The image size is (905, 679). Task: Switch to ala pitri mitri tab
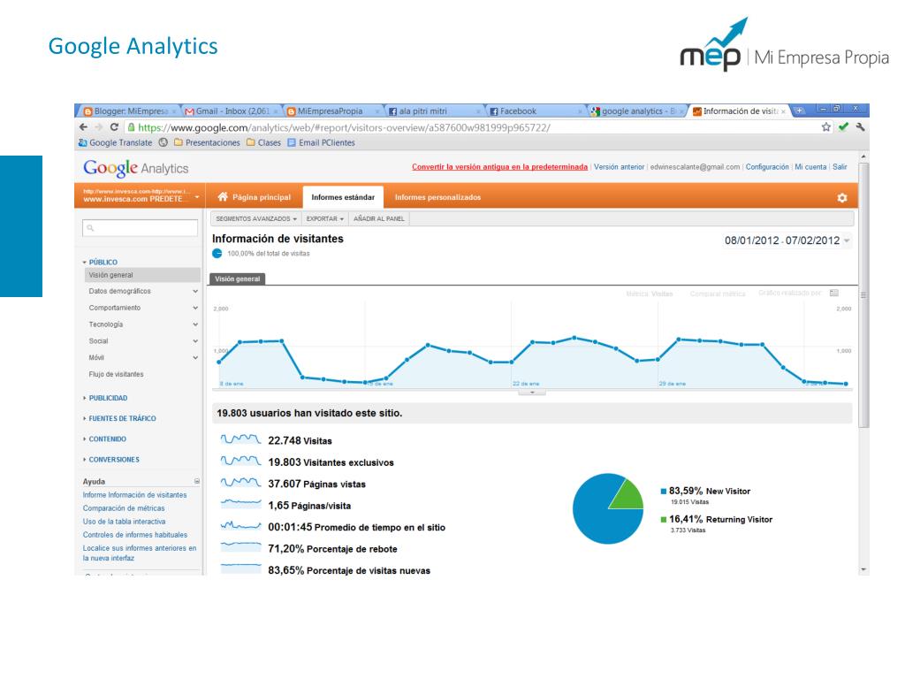[x=434, y=111]
